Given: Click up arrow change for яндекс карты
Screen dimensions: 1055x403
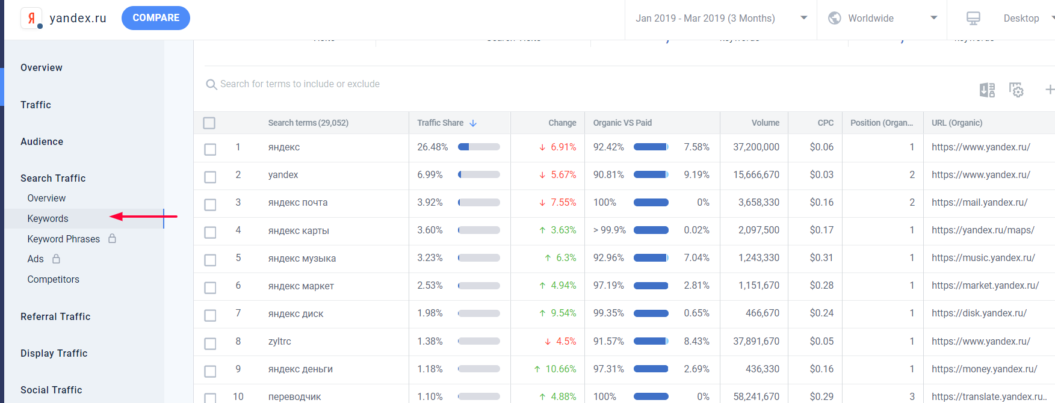Looking at the screenshot, I should click(x=542, y=230).
